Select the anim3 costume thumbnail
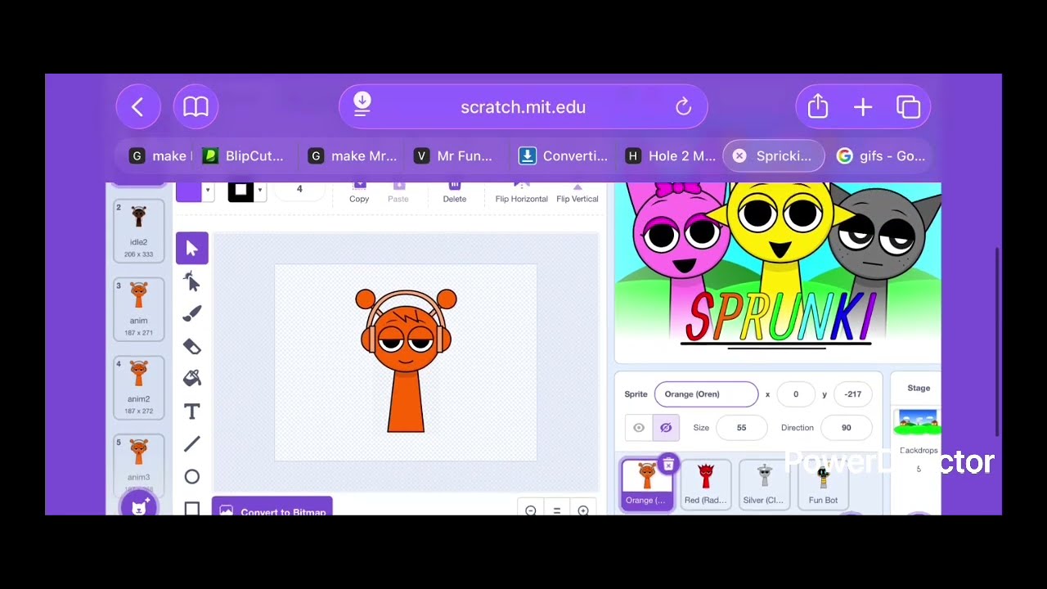This screenshot has width=1047, height=589. pos(138,464)
